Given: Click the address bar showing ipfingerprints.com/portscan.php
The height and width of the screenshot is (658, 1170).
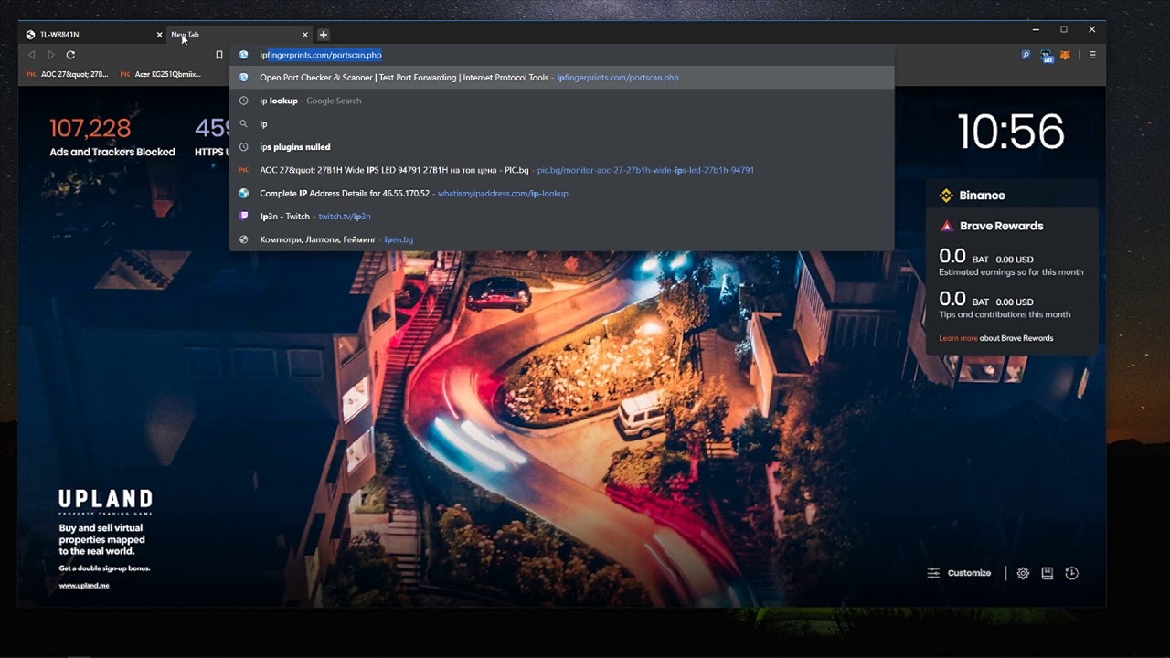Looking at the screenshot, I should tap(561, 55).
